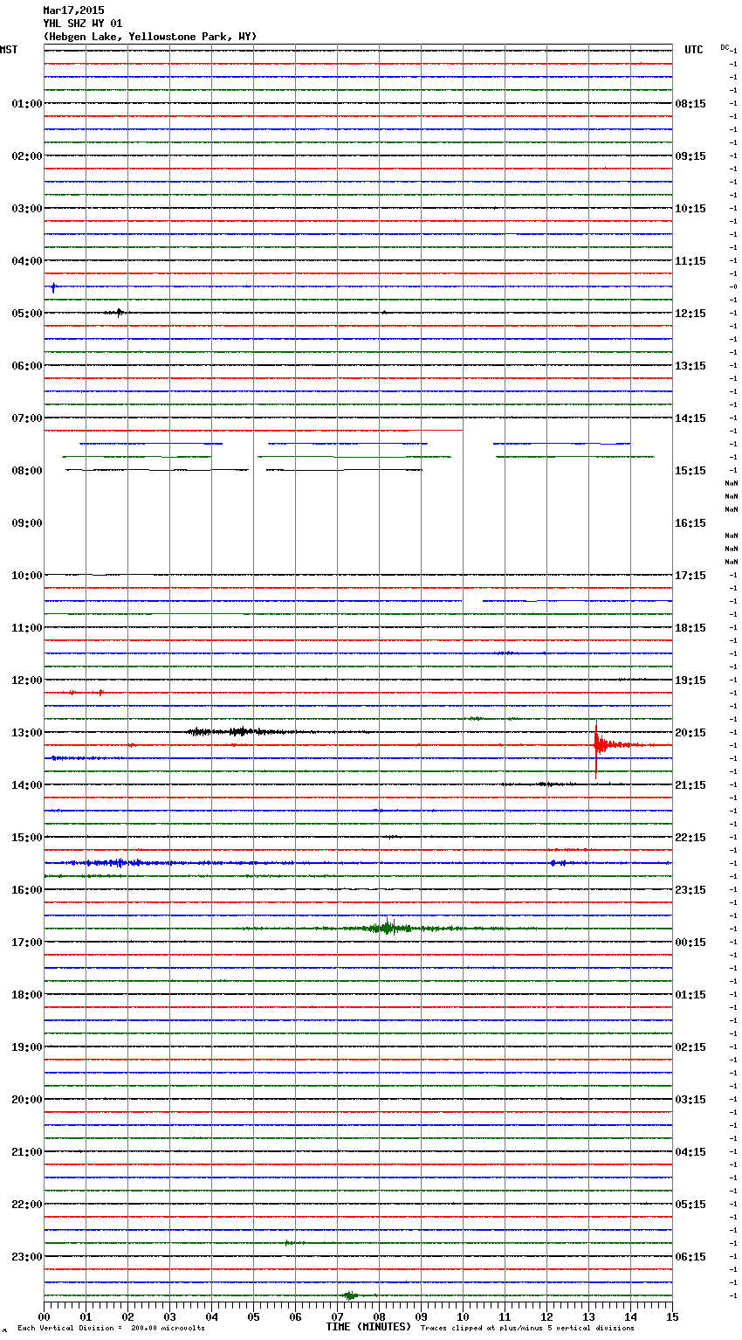The width and height of the screenshot is (742, 1340).
Task: Click minute '03' on the bottom axis
Action: 169,1316
